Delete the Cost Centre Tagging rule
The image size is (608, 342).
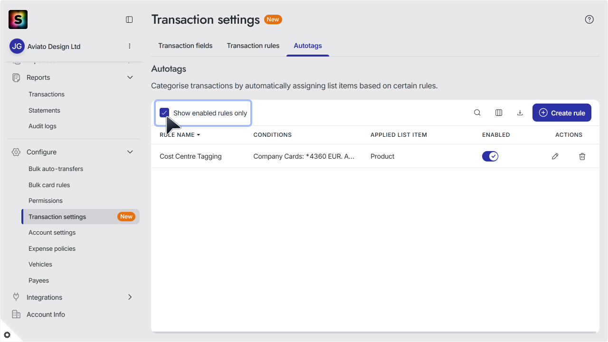[582, 156]
